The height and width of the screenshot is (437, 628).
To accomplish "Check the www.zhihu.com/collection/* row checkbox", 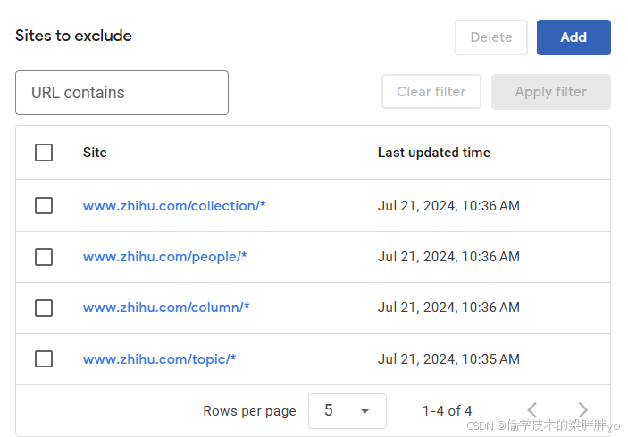I will [44, 206].
